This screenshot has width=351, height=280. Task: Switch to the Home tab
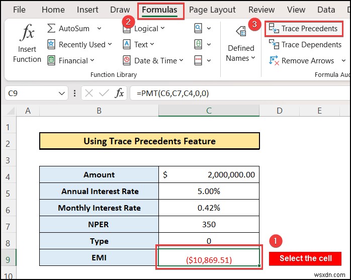pos(53,10)
